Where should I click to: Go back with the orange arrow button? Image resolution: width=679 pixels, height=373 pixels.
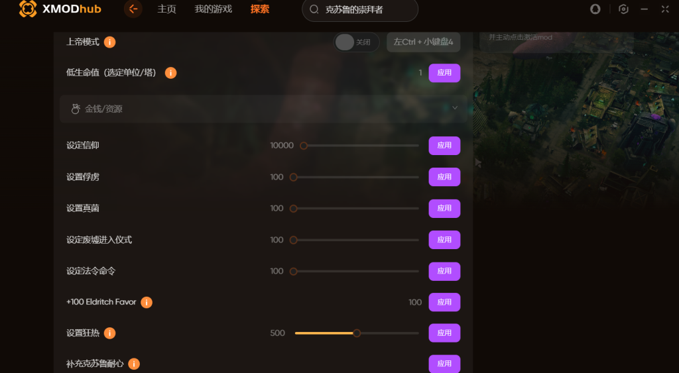point(133,9)
